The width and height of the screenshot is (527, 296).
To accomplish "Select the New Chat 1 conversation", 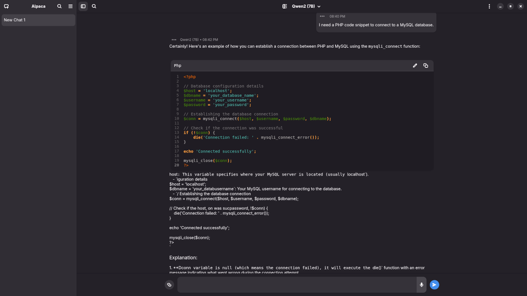I will point(38,20).
